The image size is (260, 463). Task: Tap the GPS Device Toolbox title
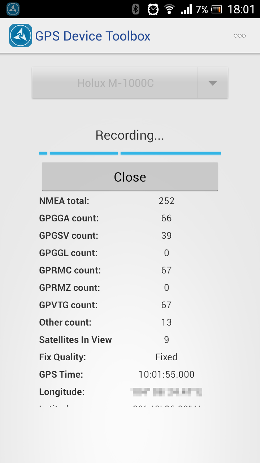tap(93, 36)
